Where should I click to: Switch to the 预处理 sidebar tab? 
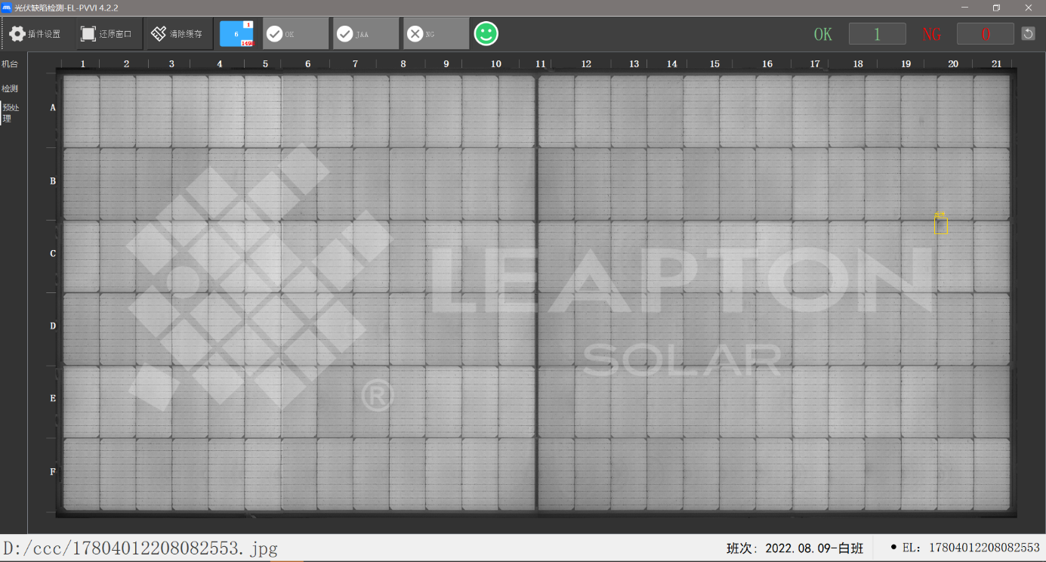pyautogui.click(x=11, y=113)
